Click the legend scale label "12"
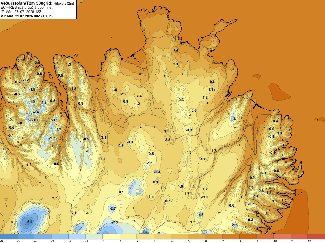The width and height of the screenshot is (325, 243). pos(309,241)
